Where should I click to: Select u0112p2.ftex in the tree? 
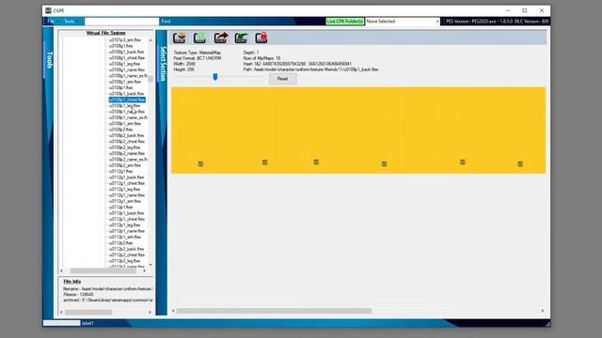pyautogui.click(x=121, y=243)
